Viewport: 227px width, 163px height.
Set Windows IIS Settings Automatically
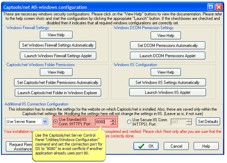(x=167, y=82)
